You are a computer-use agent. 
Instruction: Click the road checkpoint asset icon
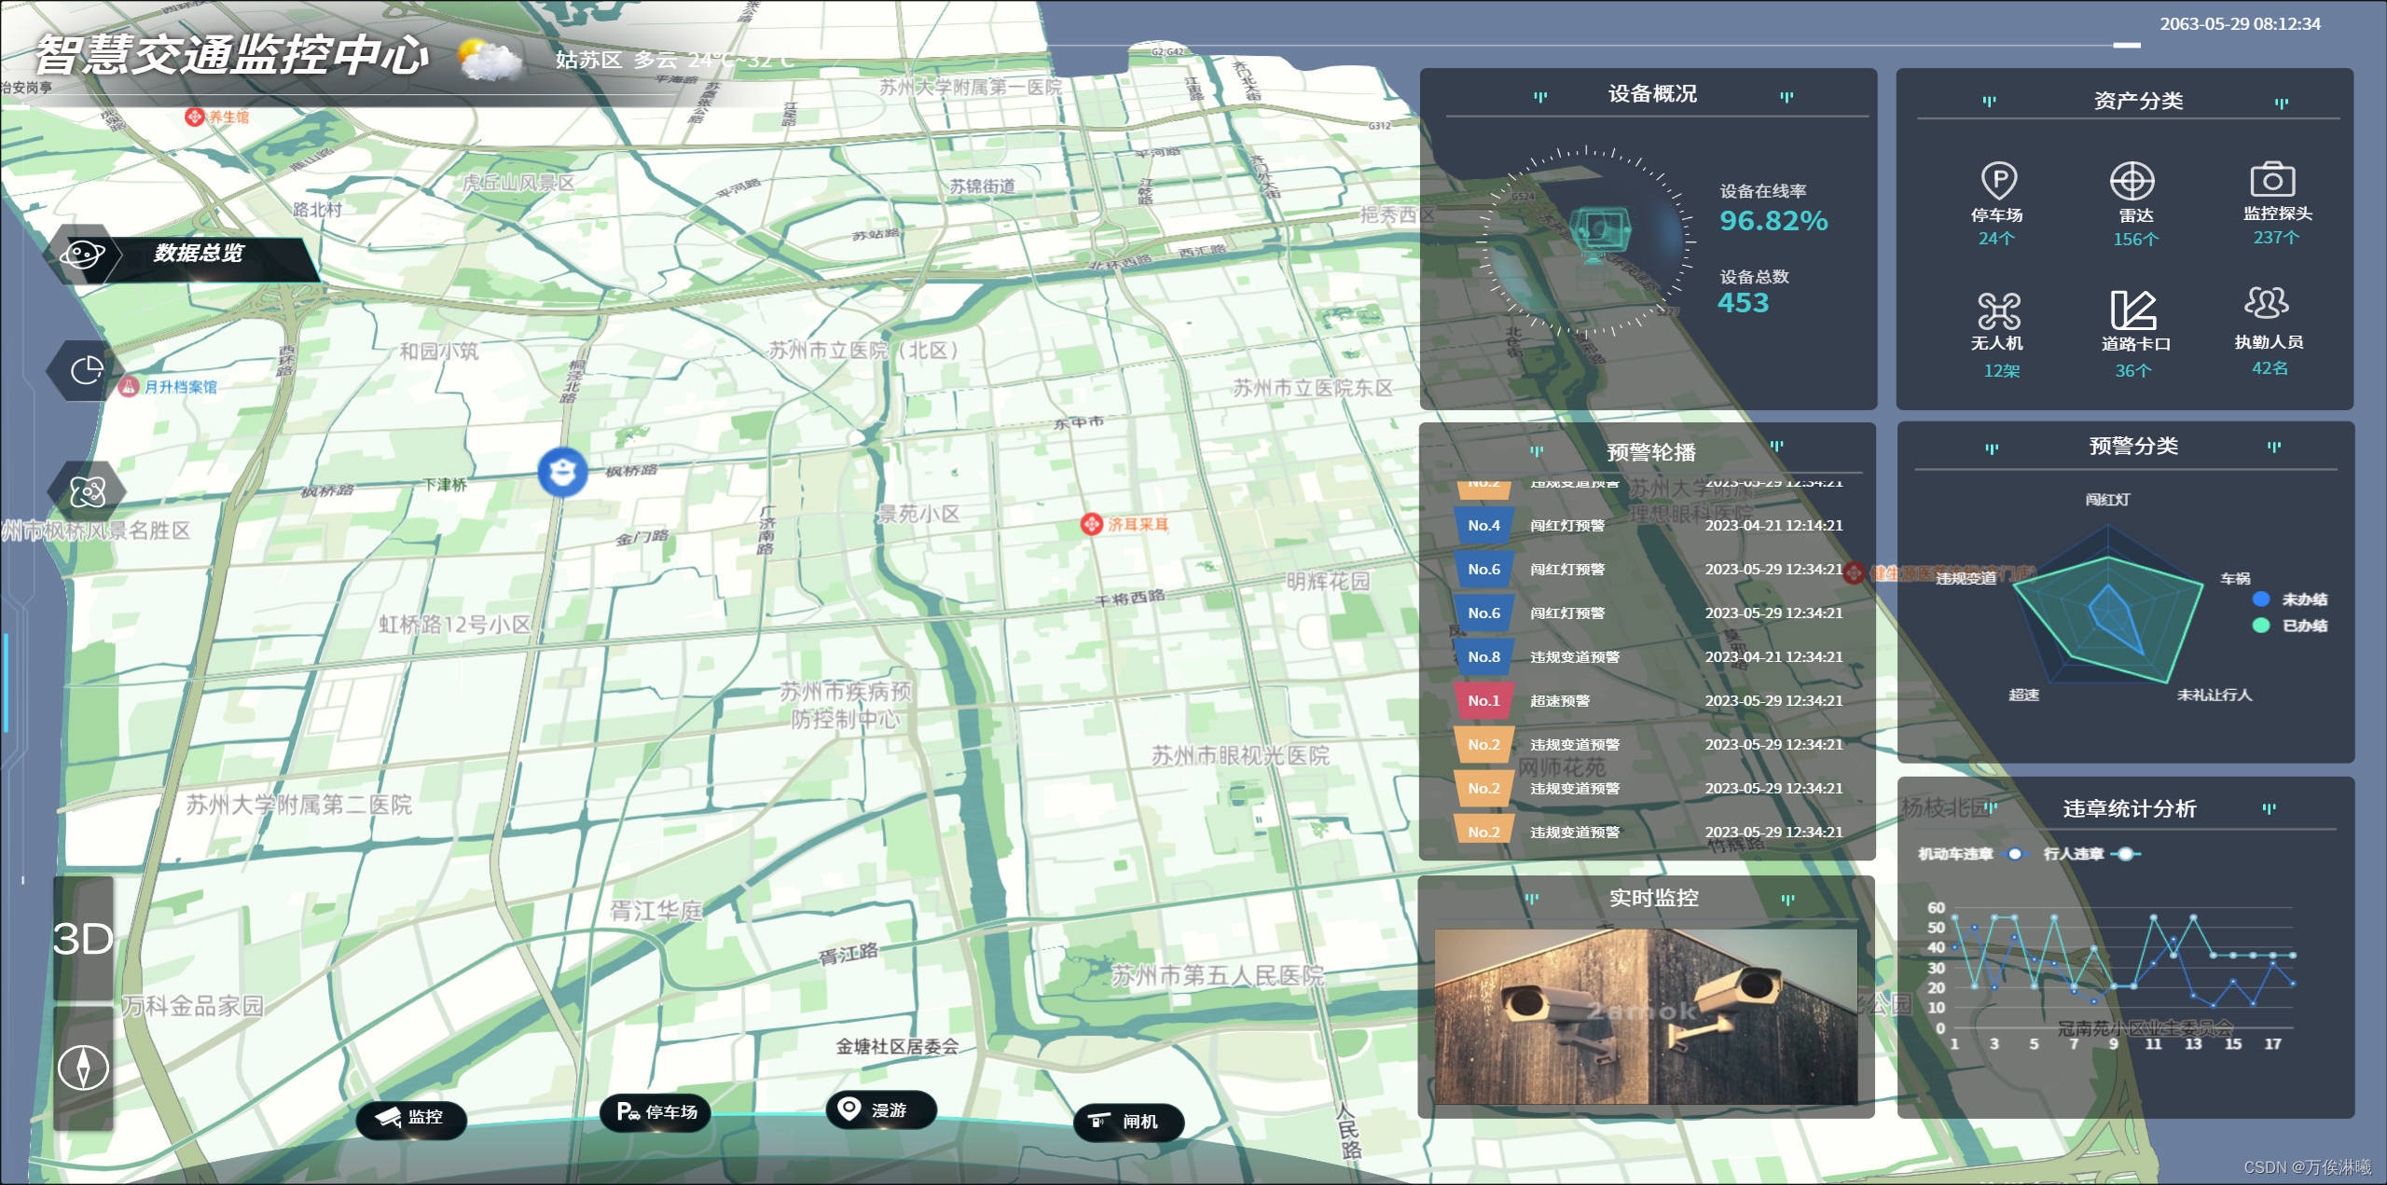point(2133,310)
